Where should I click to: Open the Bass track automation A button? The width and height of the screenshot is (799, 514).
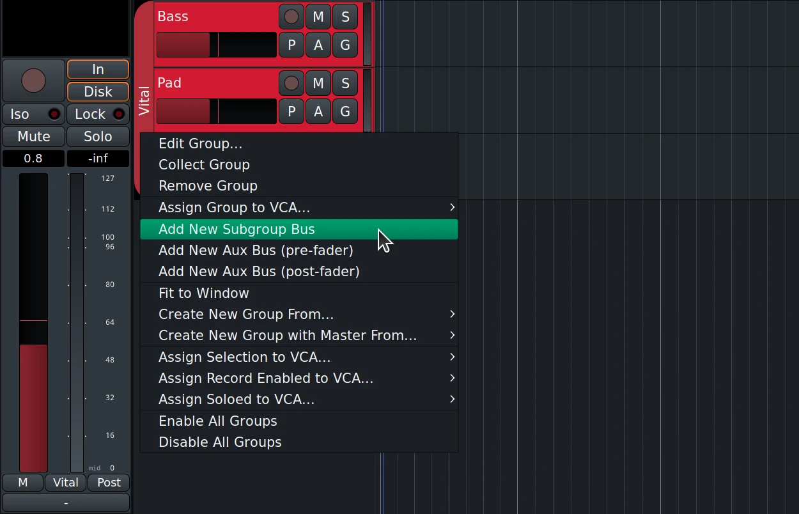click(318, 45)
